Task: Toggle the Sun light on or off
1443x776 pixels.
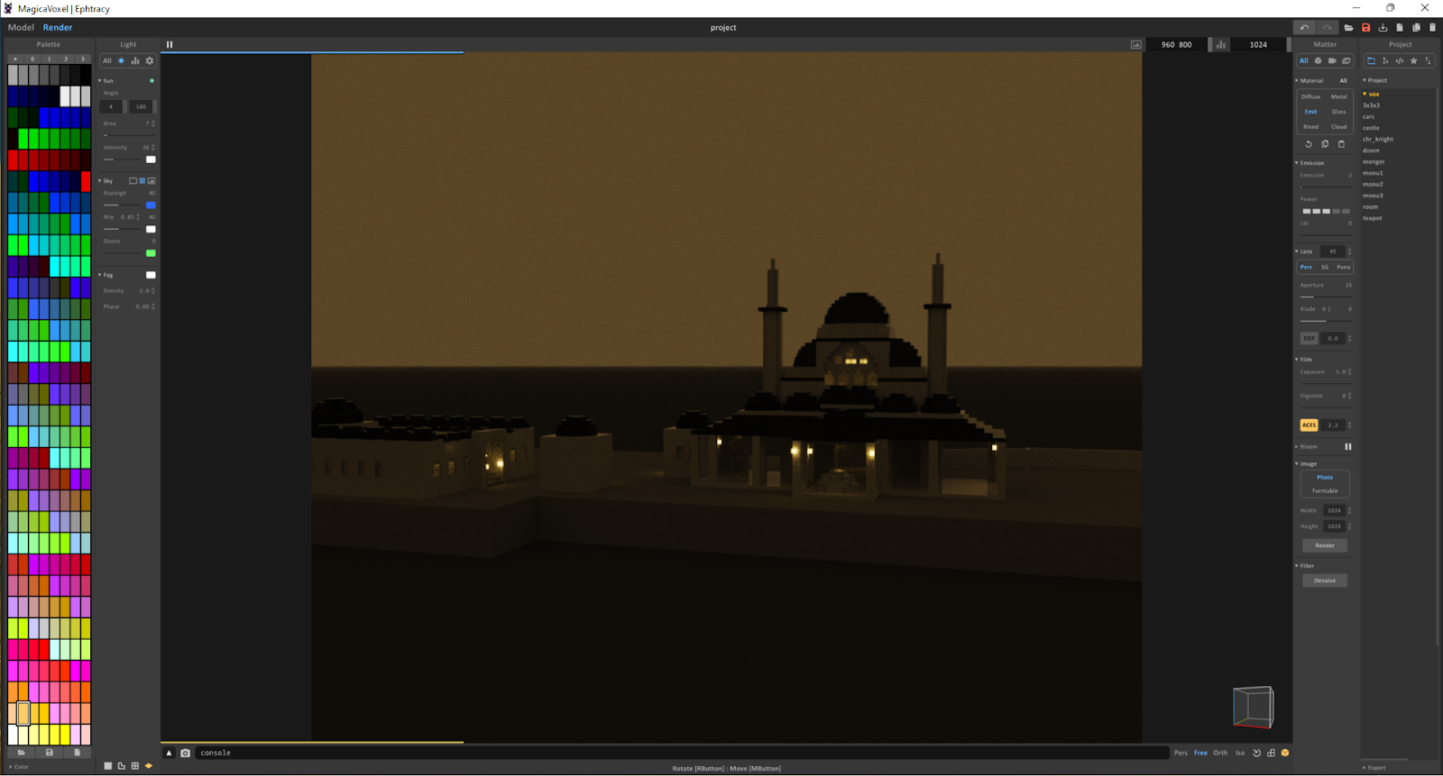Action: click(152, 81)
